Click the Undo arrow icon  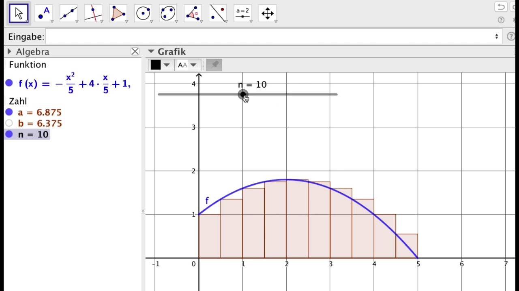501,7
